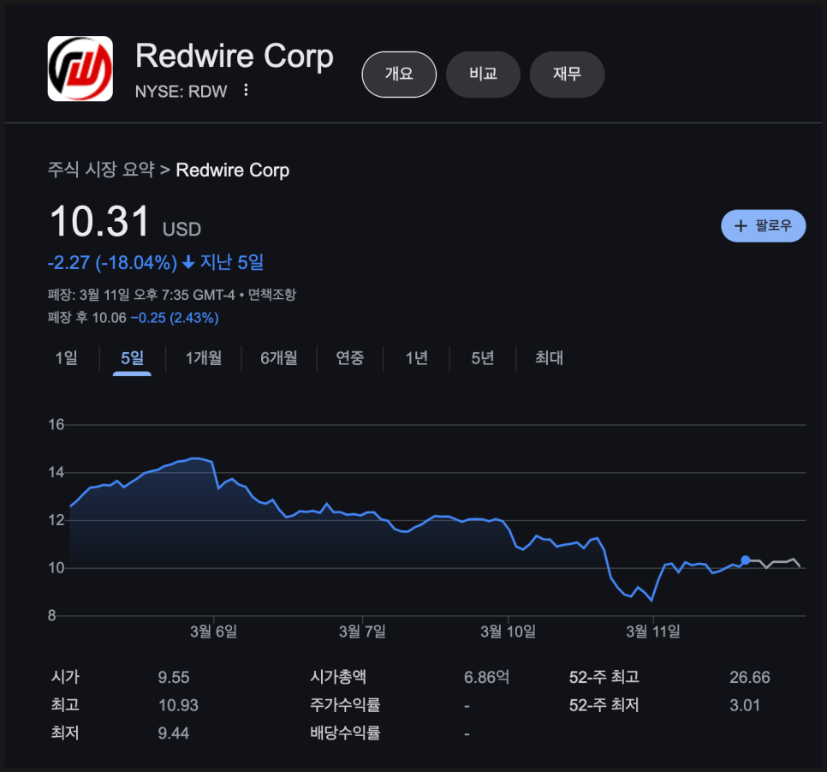Click the 주식 시장 요약 breadcrumb link

click(101, 170)
